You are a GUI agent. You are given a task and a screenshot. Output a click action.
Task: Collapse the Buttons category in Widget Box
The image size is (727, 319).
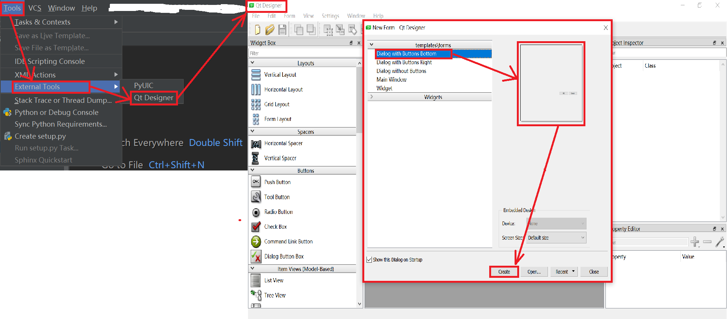[x=253, y=170]
